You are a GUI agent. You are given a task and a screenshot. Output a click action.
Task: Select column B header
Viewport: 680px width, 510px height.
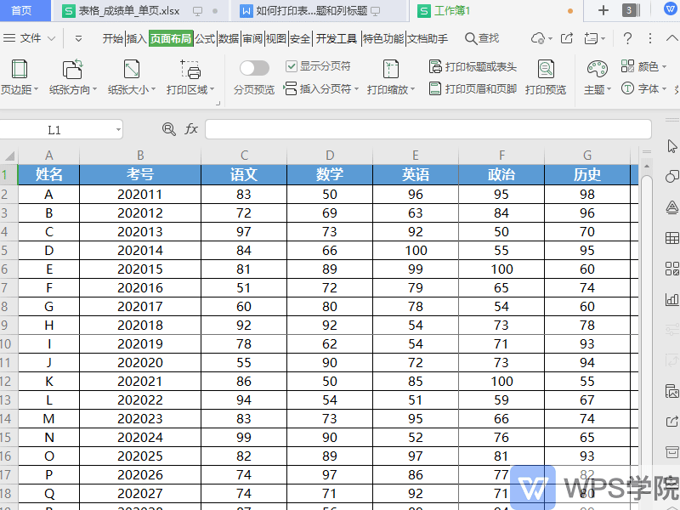[140, 156]
